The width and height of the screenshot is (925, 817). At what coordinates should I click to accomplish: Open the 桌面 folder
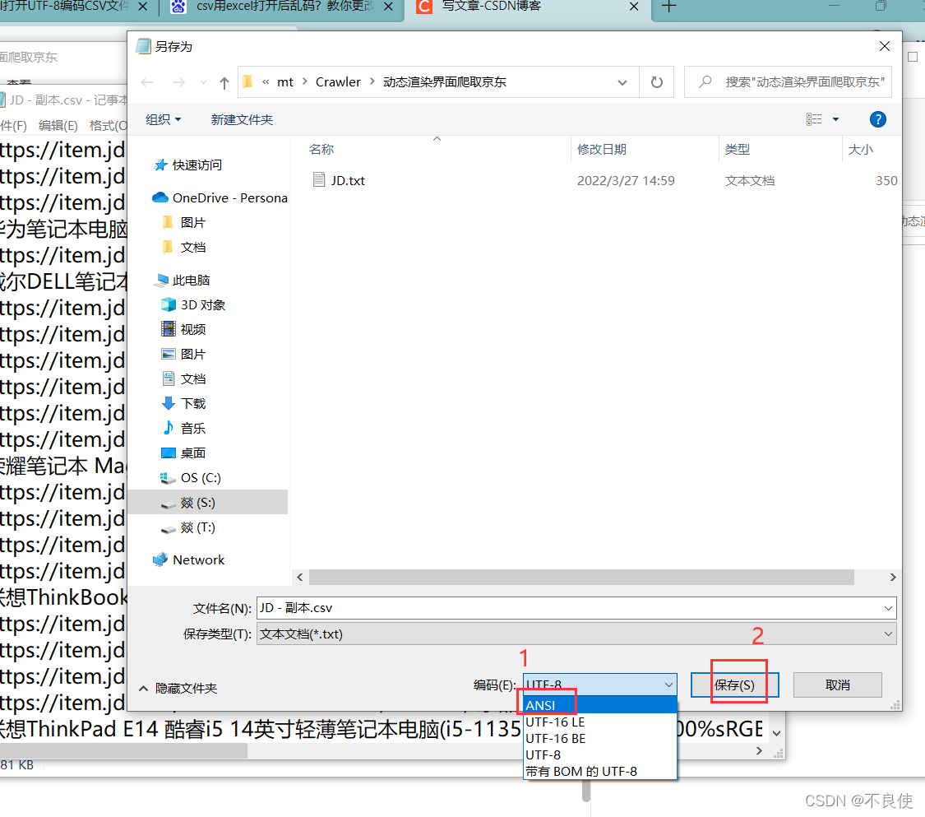tap(184, 453)
